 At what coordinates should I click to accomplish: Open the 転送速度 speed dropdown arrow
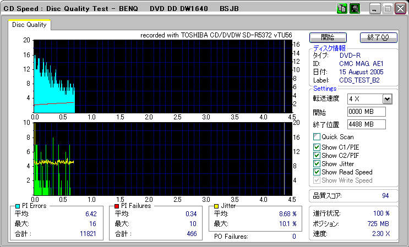(388, 99)
